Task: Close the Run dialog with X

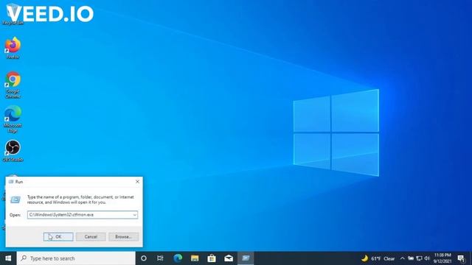Action: point(137,182)
